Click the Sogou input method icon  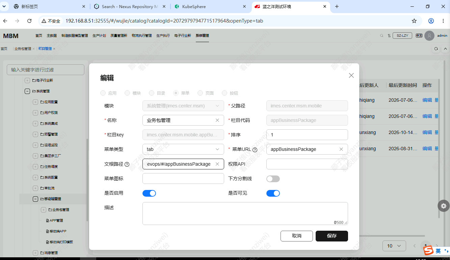tap(429, 251)
